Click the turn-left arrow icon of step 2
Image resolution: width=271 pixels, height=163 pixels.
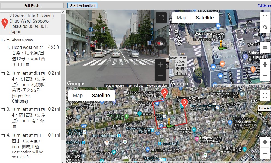tap(3, 73)
